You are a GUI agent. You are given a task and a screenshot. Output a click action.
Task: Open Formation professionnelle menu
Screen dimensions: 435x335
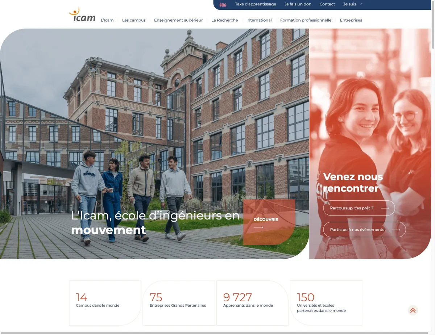[x=306, y=20]
